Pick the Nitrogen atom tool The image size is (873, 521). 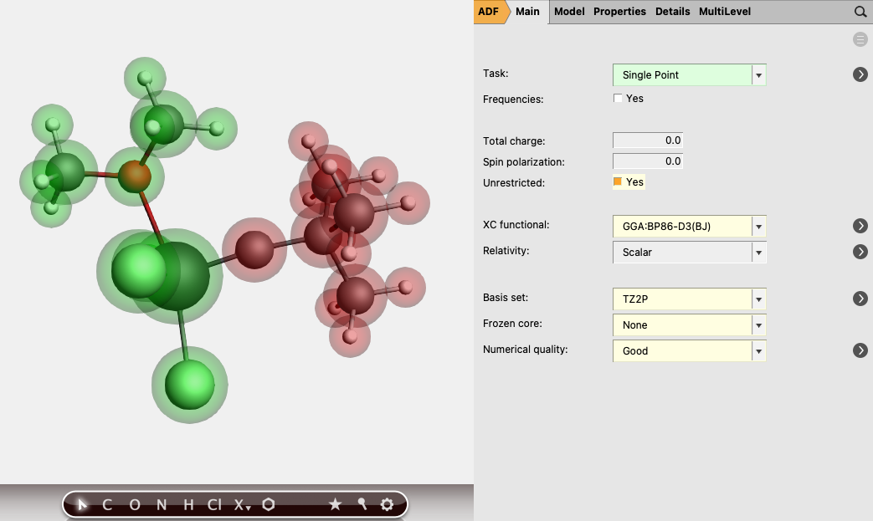pyautogui.click(x=162, y=504)
